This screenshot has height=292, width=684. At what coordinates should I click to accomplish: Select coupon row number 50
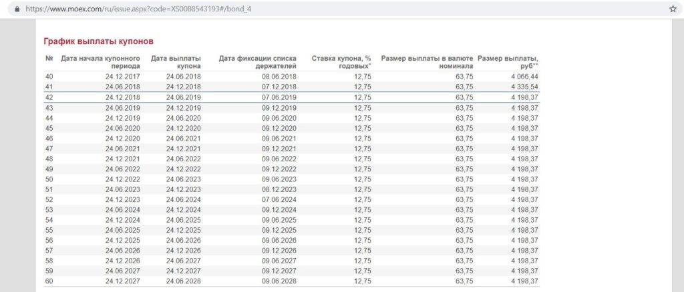[49, 179]
